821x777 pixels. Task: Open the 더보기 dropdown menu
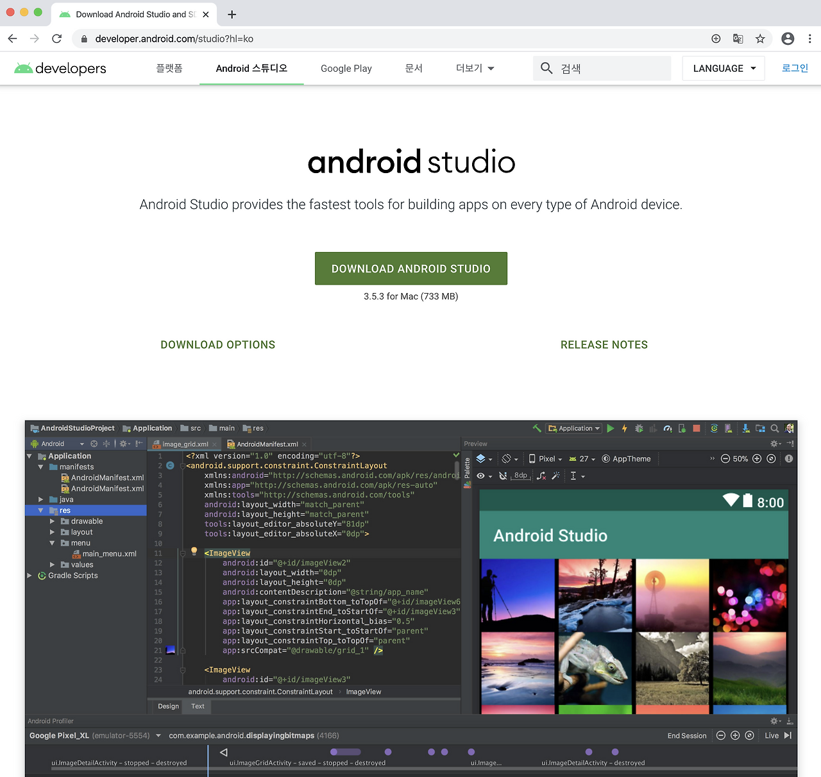click(x=475, y=68)
